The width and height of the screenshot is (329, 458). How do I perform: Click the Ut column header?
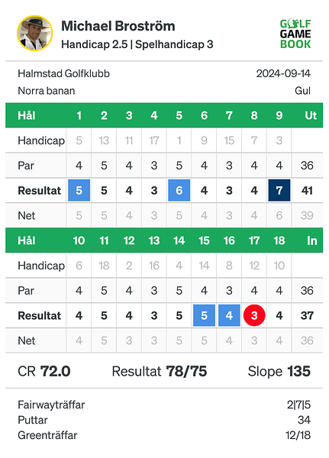pos(311,115)
